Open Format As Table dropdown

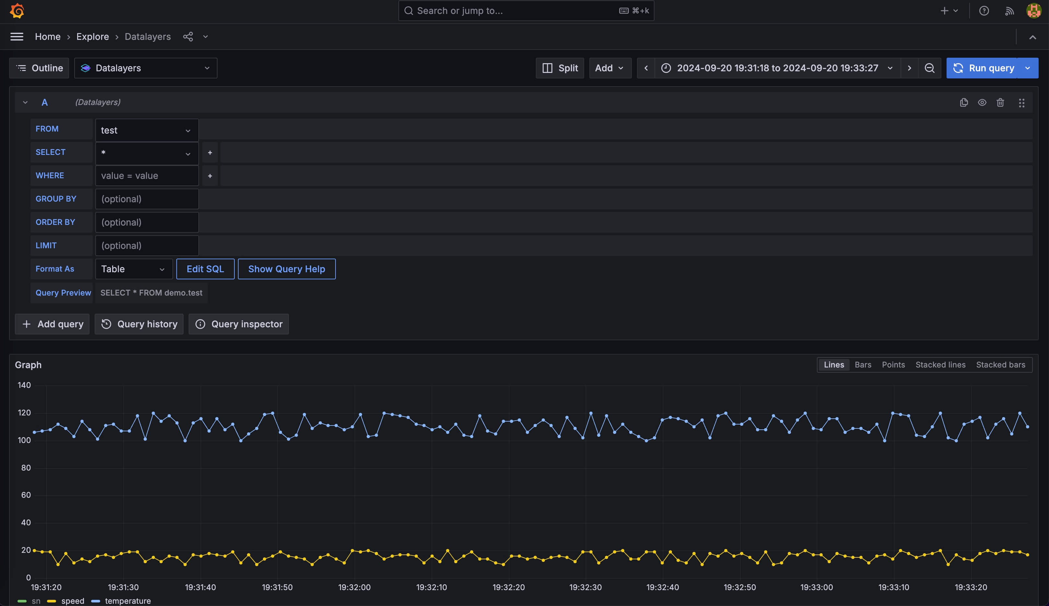pos(133,269)
